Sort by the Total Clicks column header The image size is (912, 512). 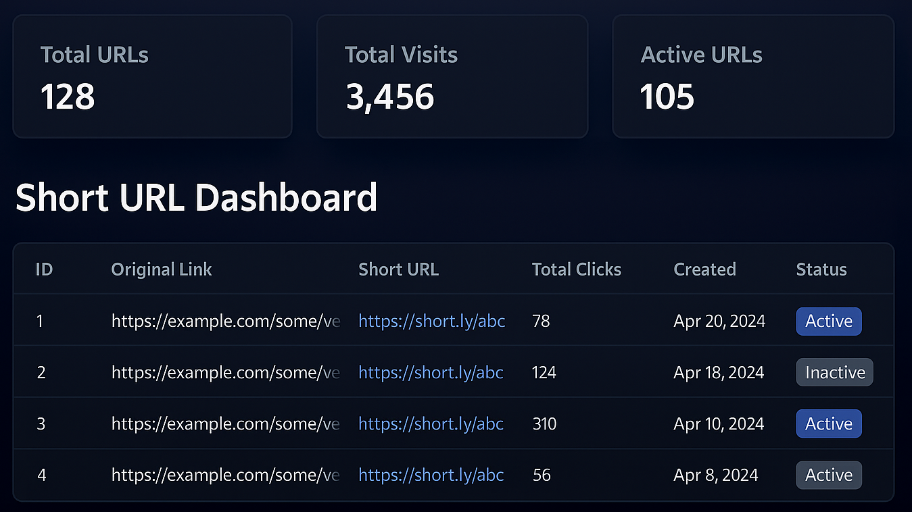576,270
